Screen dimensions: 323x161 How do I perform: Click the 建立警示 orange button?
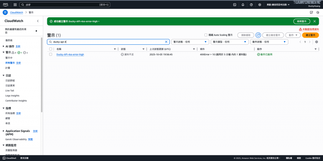(x=310, y=35)
